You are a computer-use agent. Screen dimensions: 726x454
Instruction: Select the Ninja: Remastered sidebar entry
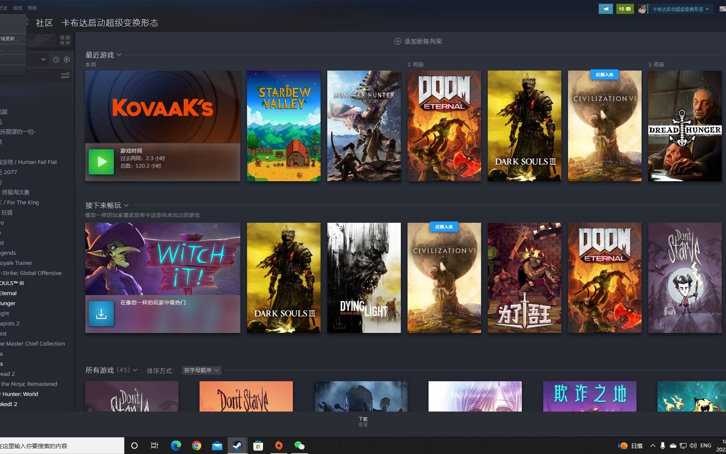point(29,384)
